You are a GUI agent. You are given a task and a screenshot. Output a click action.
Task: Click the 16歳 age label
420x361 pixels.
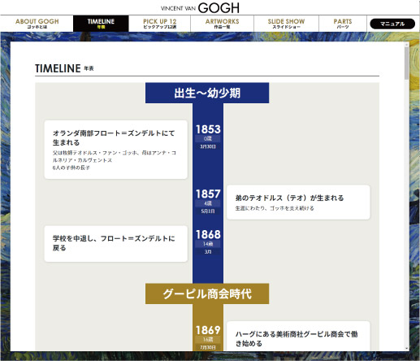tap(208, 339)
